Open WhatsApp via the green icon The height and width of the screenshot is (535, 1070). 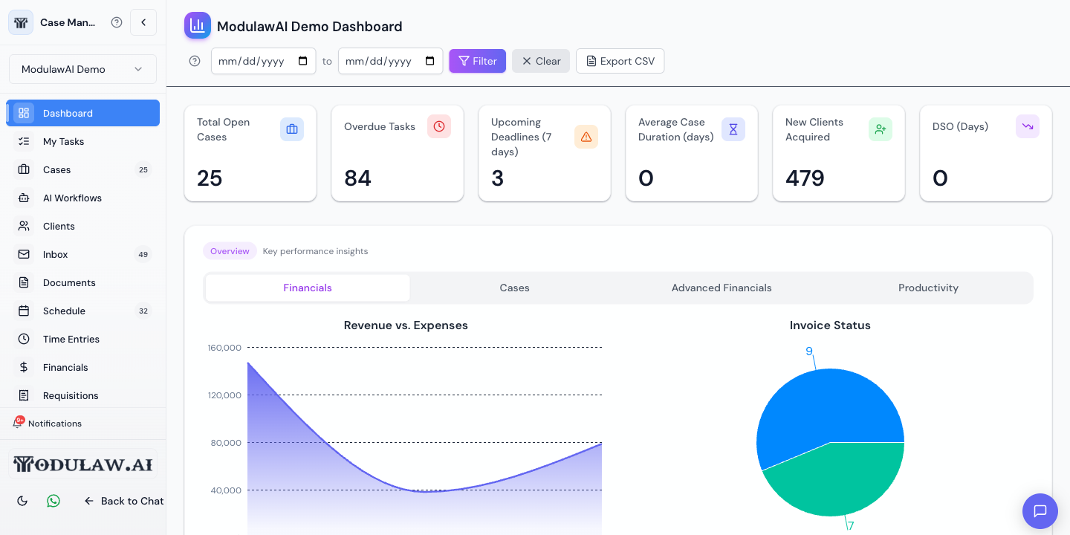point(53,501)
